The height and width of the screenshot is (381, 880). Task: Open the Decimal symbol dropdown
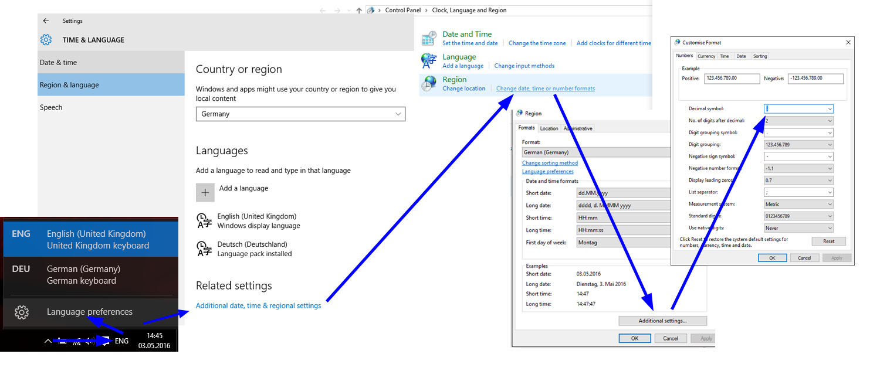coord(798,108)
